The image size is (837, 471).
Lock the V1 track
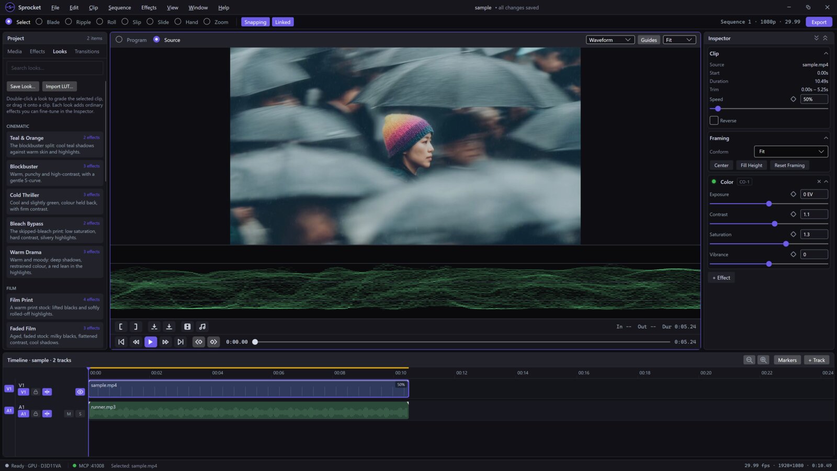(x=36, y=392)
